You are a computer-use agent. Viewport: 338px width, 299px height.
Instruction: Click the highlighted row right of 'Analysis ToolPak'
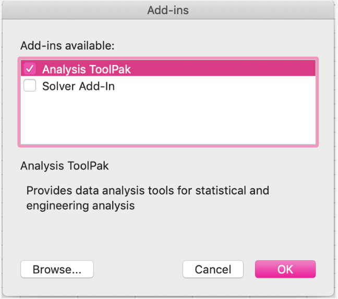coord(223,68)
